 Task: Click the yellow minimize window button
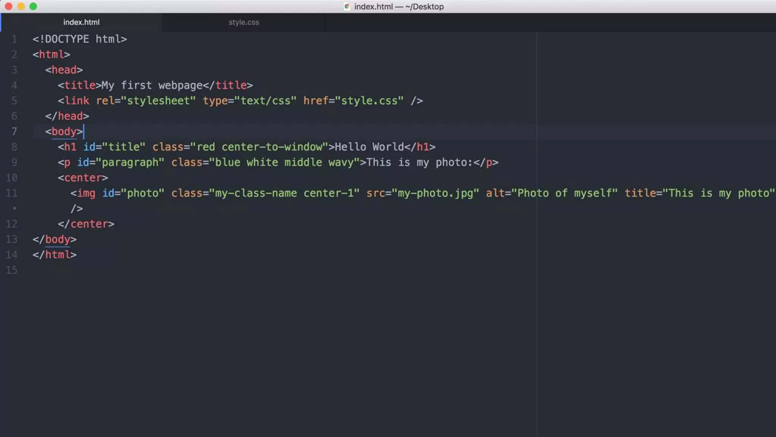click(x=21, y=6)
